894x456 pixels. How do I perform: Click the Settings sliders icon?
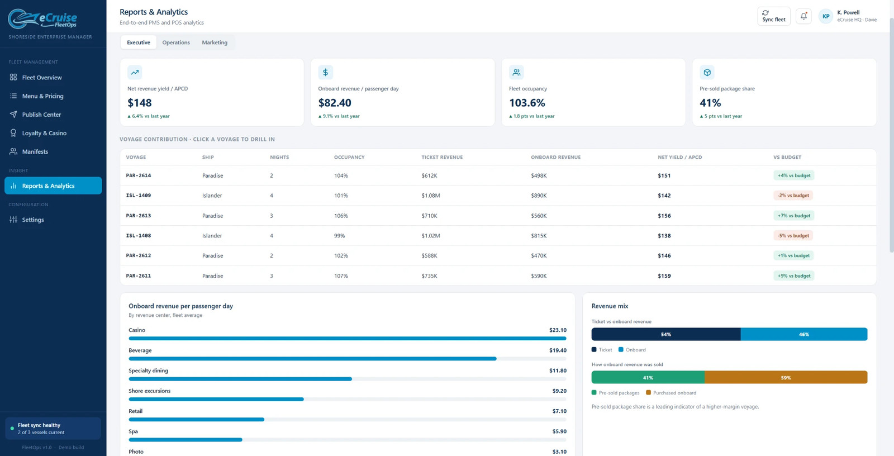tap(13, 220)
